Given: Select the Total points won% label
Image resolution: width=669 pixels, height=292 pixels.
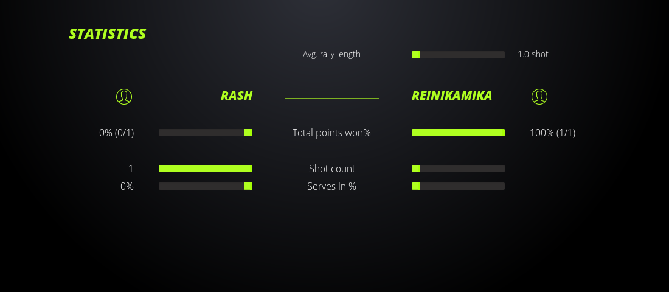Looking at the screenshot, I should click(x=331, y=133).
